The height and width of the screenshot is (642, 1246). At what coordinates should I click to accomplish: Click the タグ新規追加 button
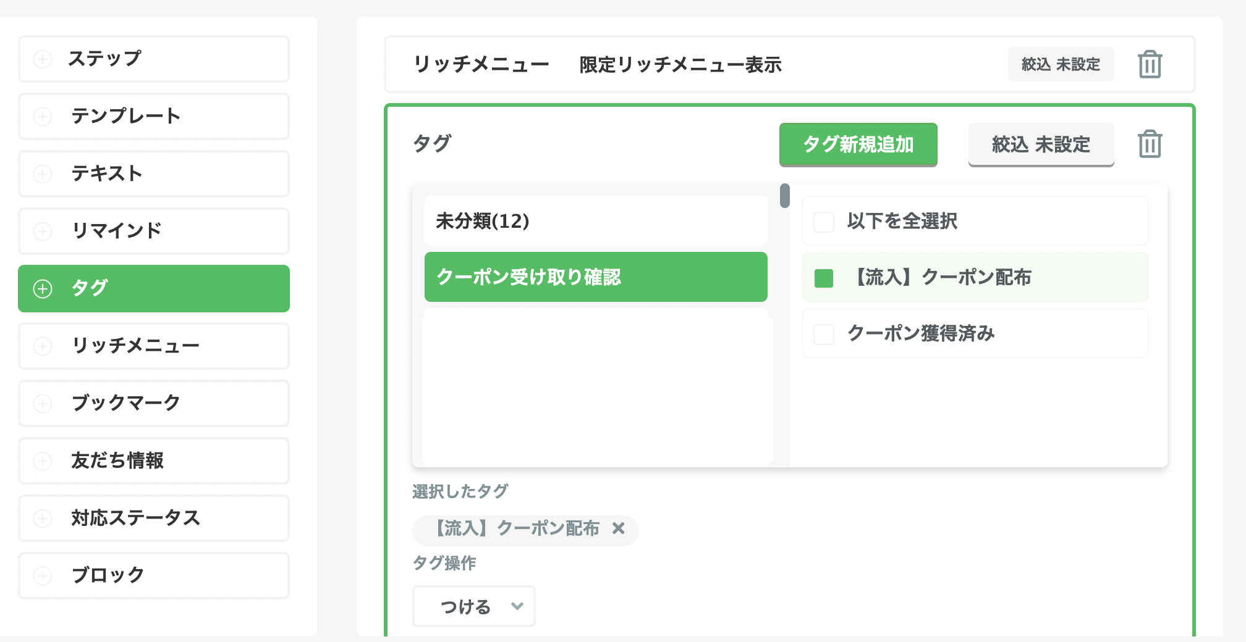point(858,144)
